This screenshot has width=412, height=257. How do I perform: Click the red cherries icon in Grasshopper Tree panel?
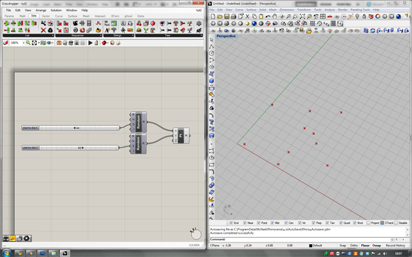[139, 23]
